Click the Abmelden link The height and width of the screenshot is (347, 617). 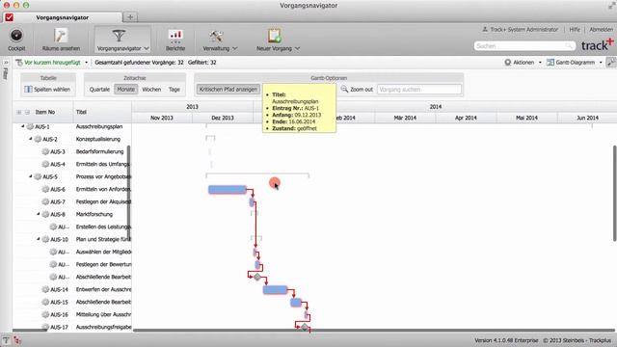coord(601,30)
